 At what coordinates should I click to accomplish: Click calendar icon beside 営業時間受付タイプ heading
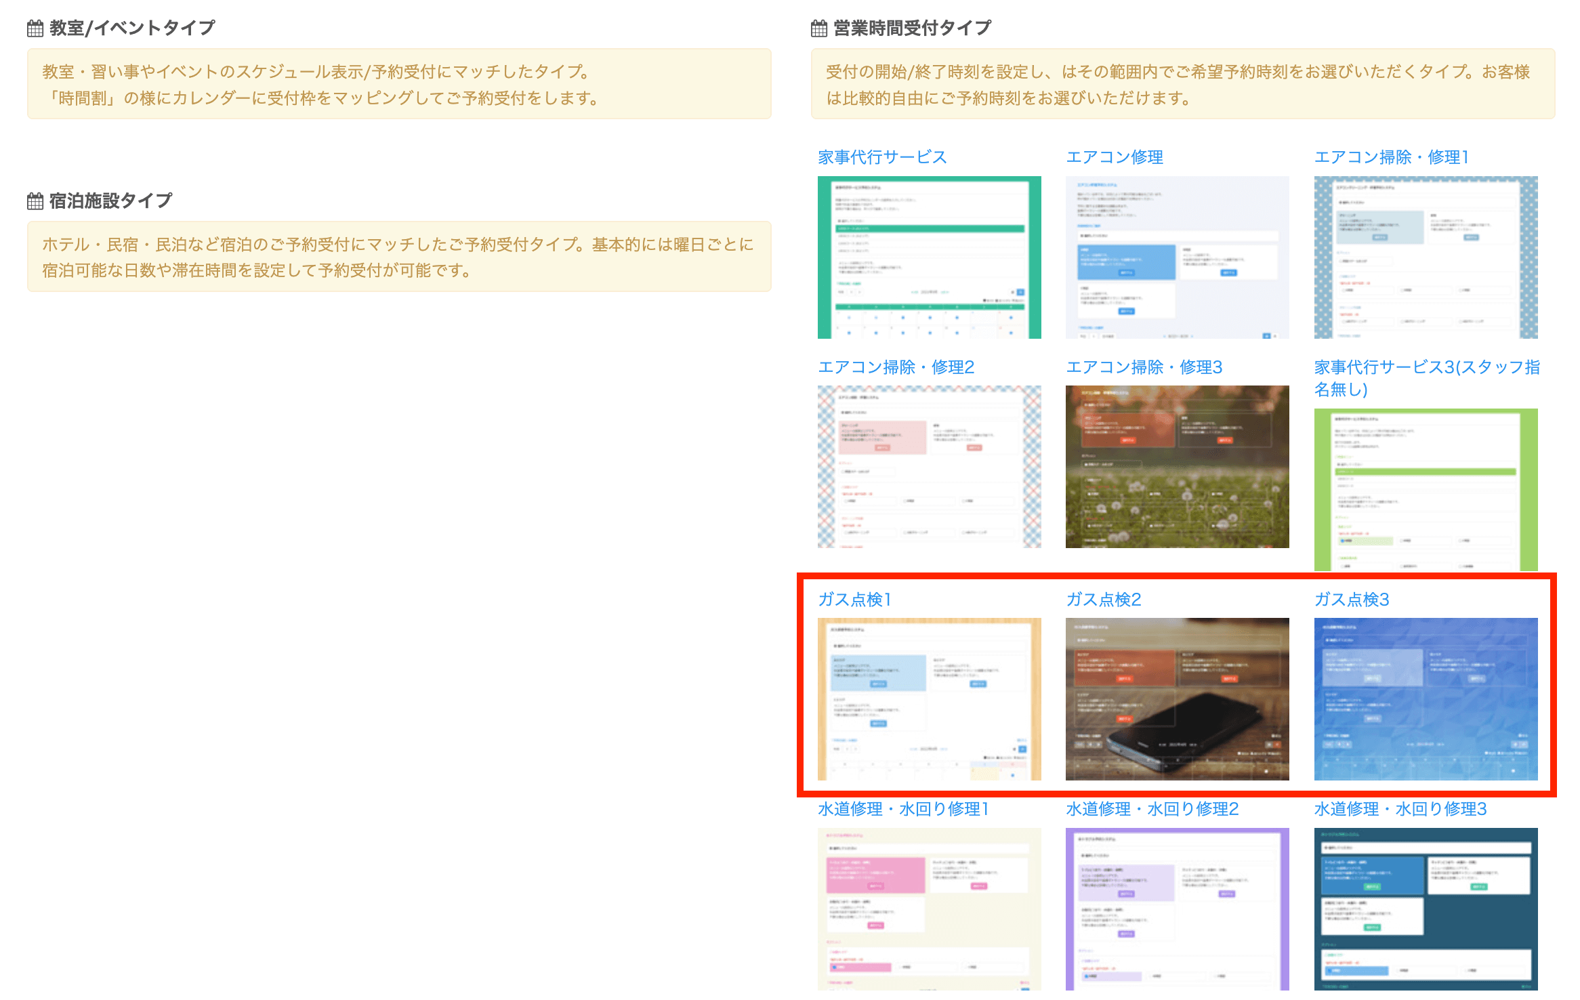point(819,28)
